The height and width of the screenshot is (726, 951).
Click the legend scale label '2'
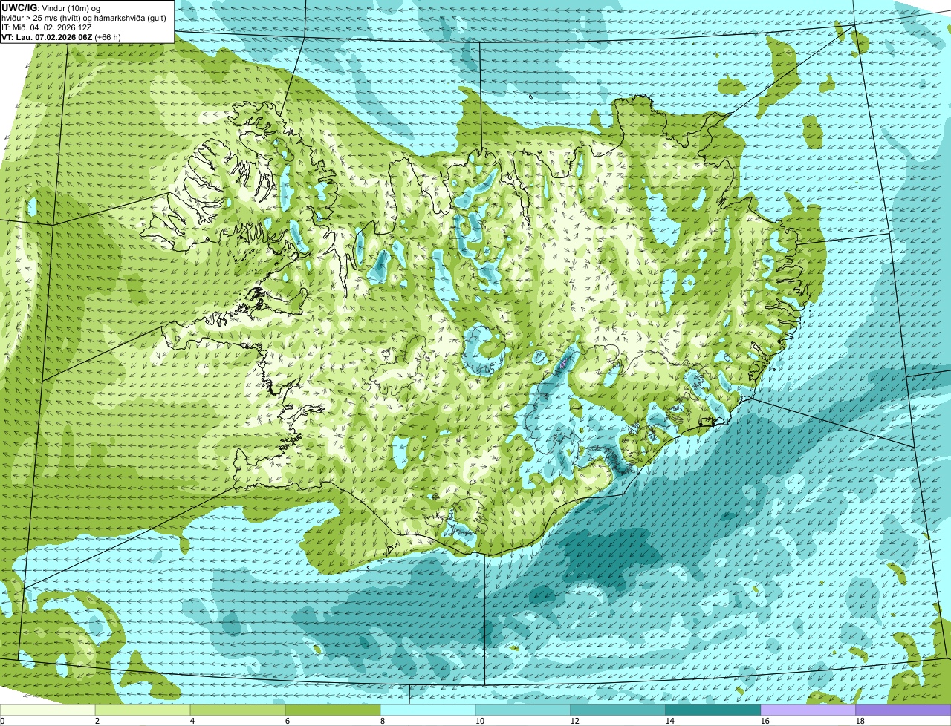pyautogui.click(x=97, y=721)
